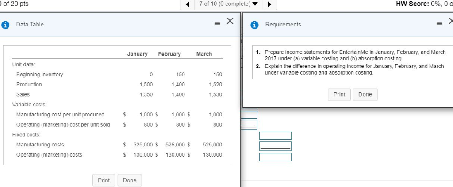
Task: Click requirement 2 about explaining the difference
Action: point(354,69)
